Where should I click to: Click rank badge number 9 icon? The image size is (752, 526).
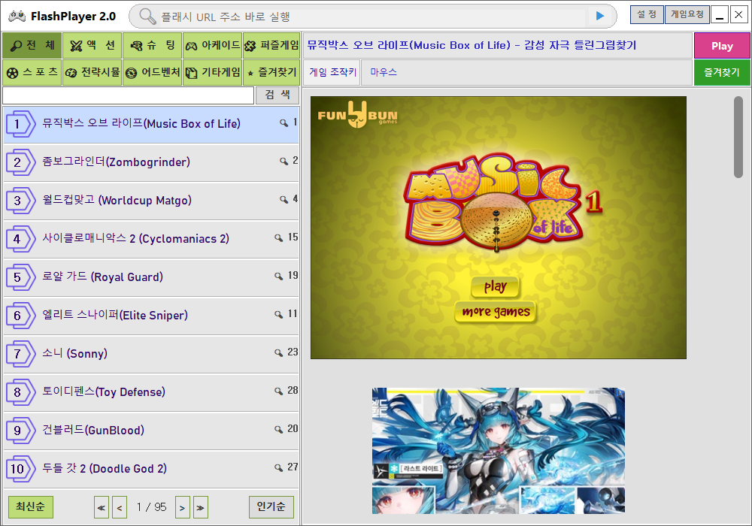pos(20,431)
